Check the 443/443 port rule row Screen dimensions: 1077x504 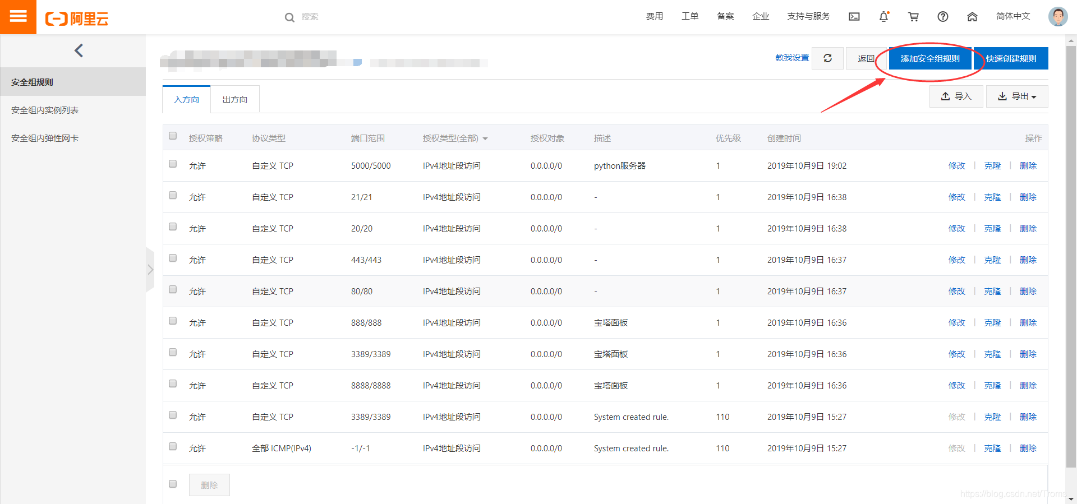(x=173, y=258)
